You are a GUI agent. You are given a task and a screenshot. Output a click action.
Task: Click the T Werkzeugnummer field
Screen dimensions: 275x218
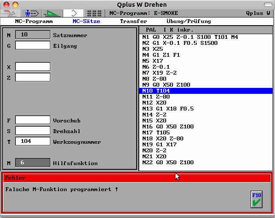33,141
